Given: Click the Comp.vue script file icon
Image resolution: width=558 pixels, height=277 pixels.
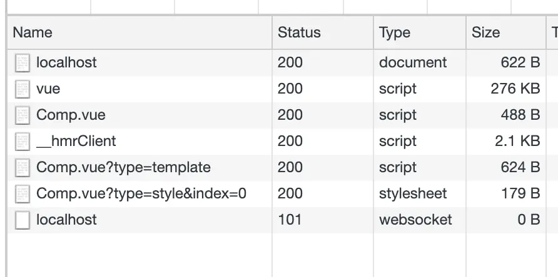Looking at the screenshot, I should pyautogui.click(x=23, y=115).
